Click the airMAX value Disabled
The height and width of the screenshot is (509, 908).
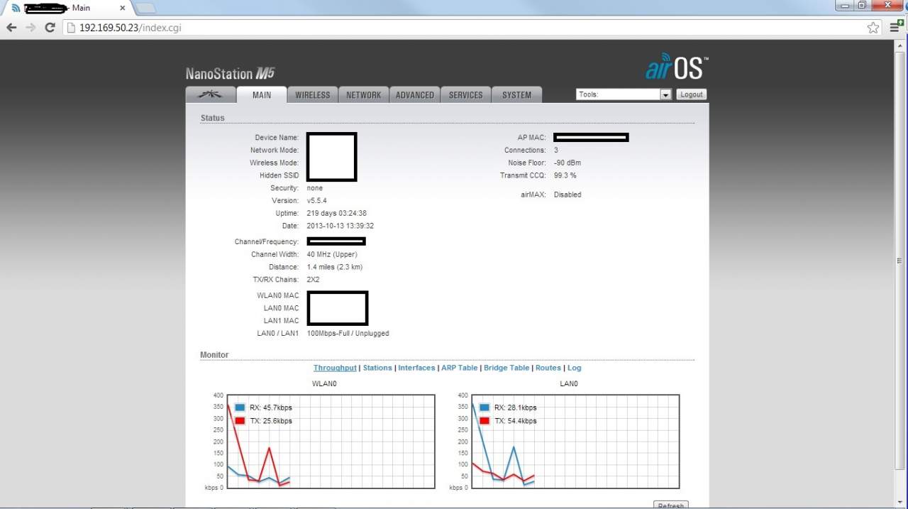coord(567,195)
